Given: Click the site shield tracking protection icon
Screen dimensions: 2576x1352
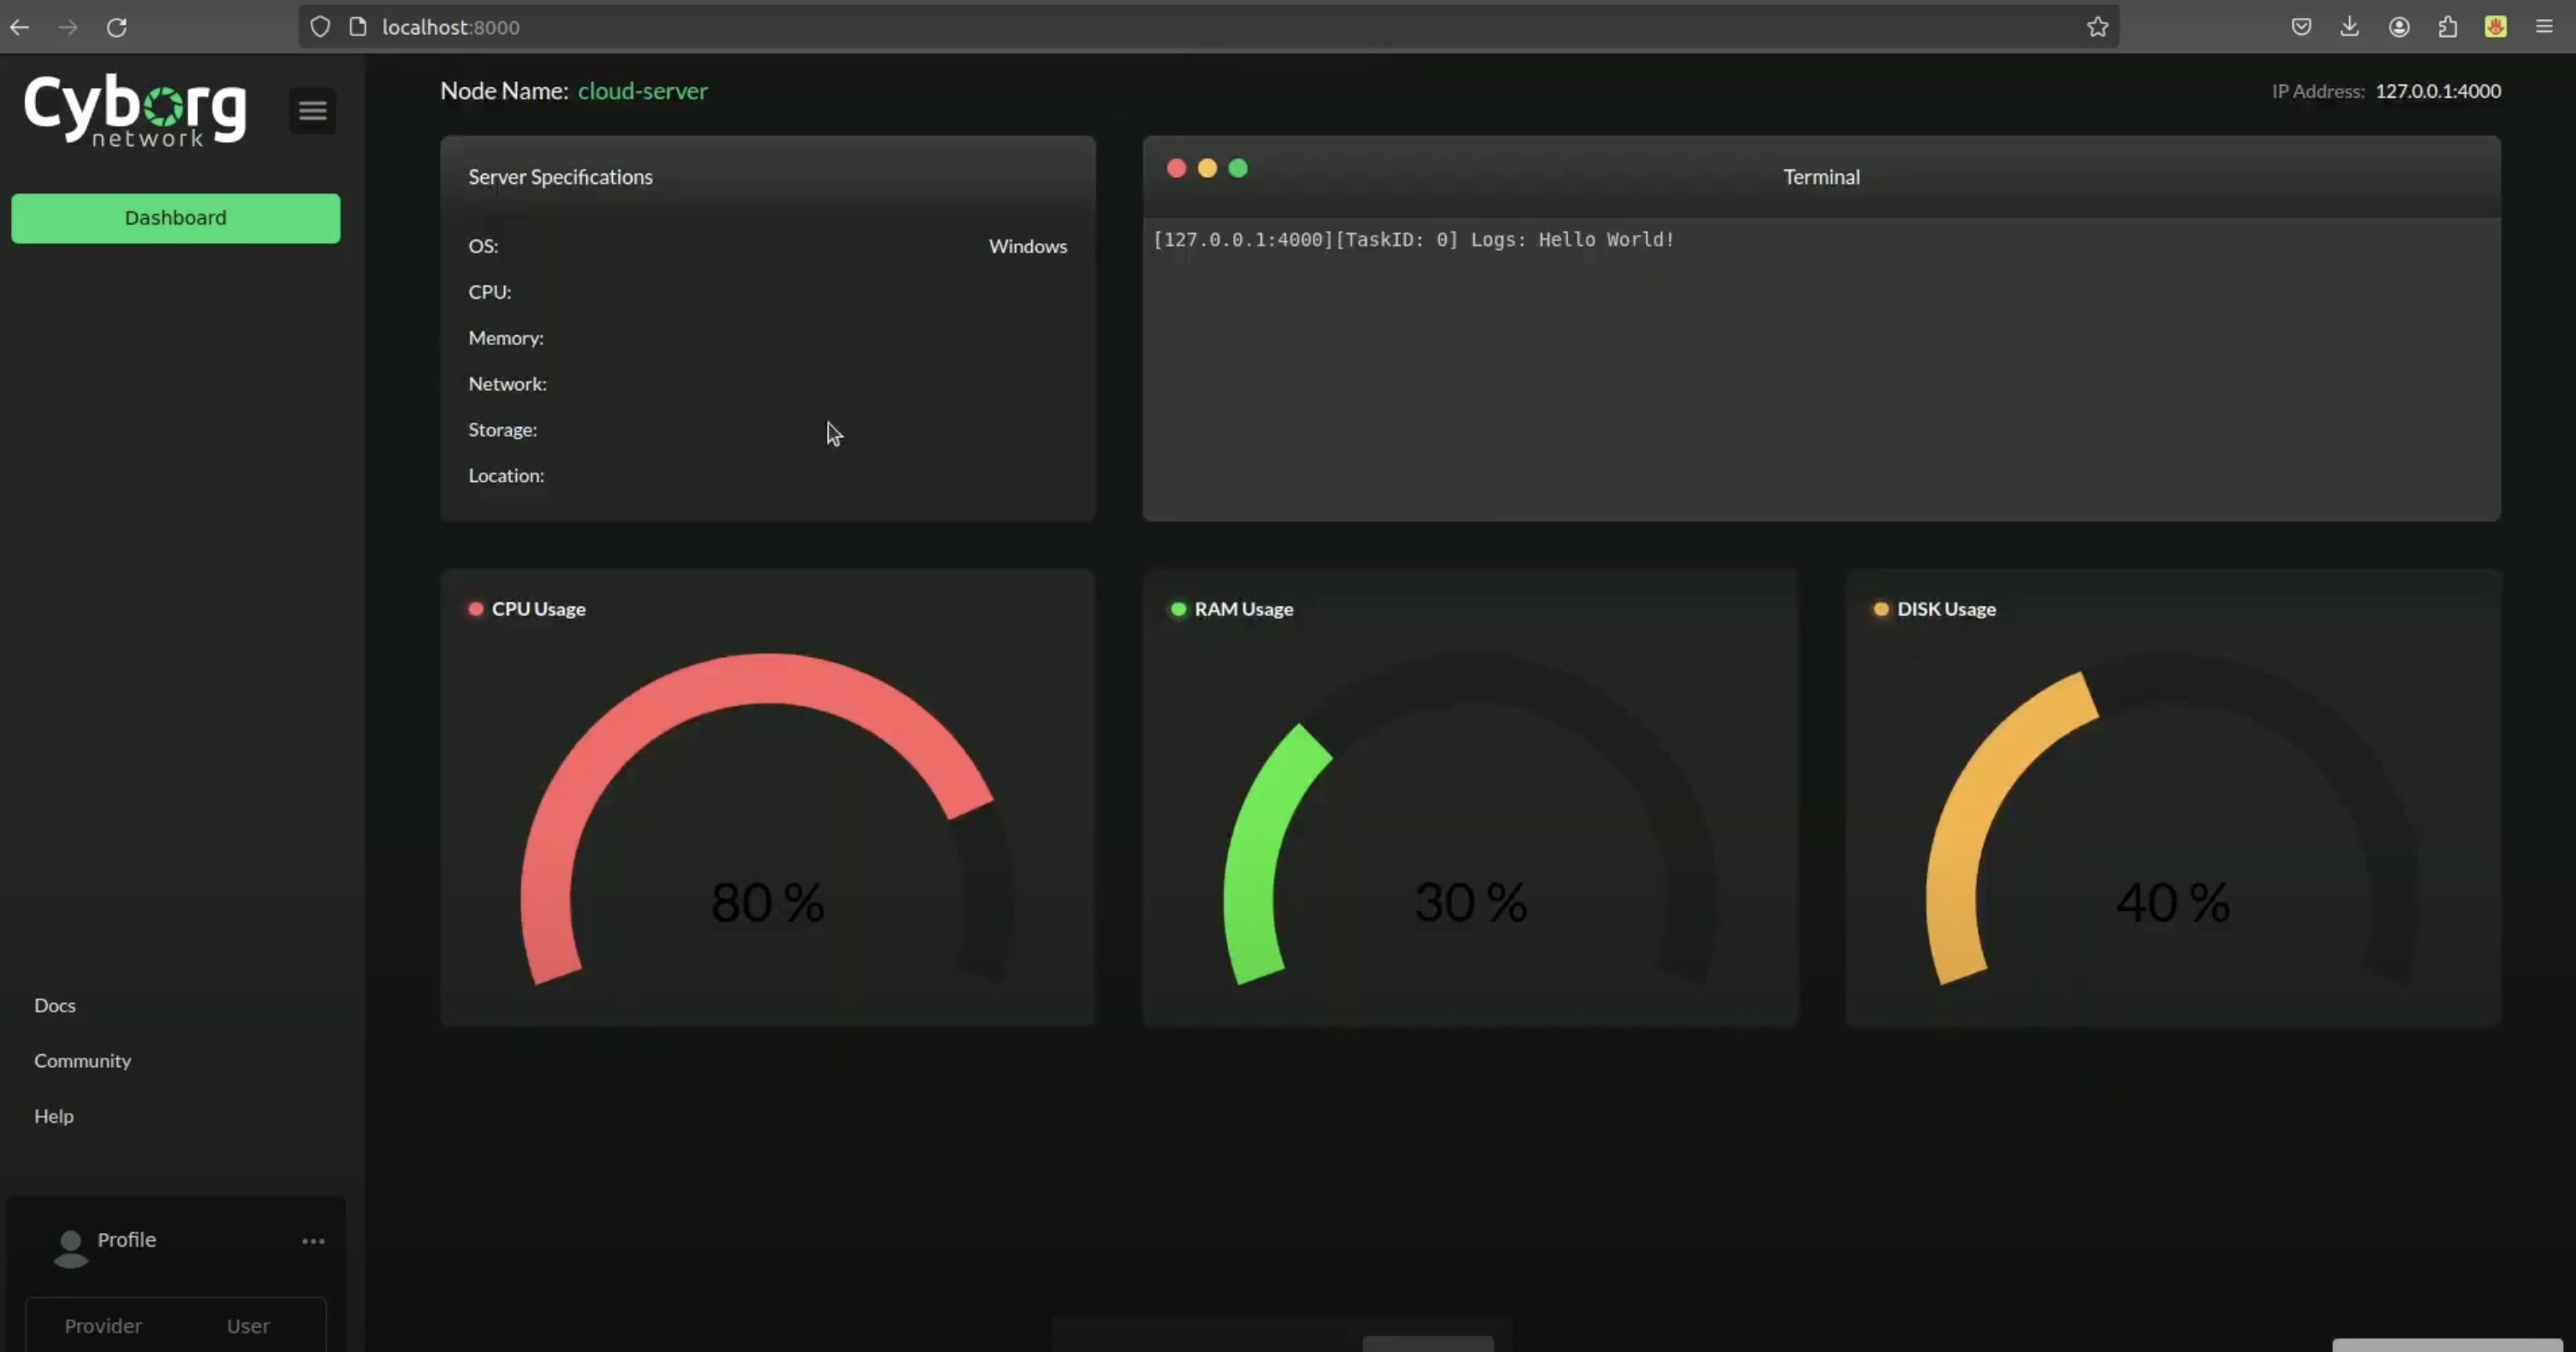Looking at the screenshot, I should [x=320, y=27].
